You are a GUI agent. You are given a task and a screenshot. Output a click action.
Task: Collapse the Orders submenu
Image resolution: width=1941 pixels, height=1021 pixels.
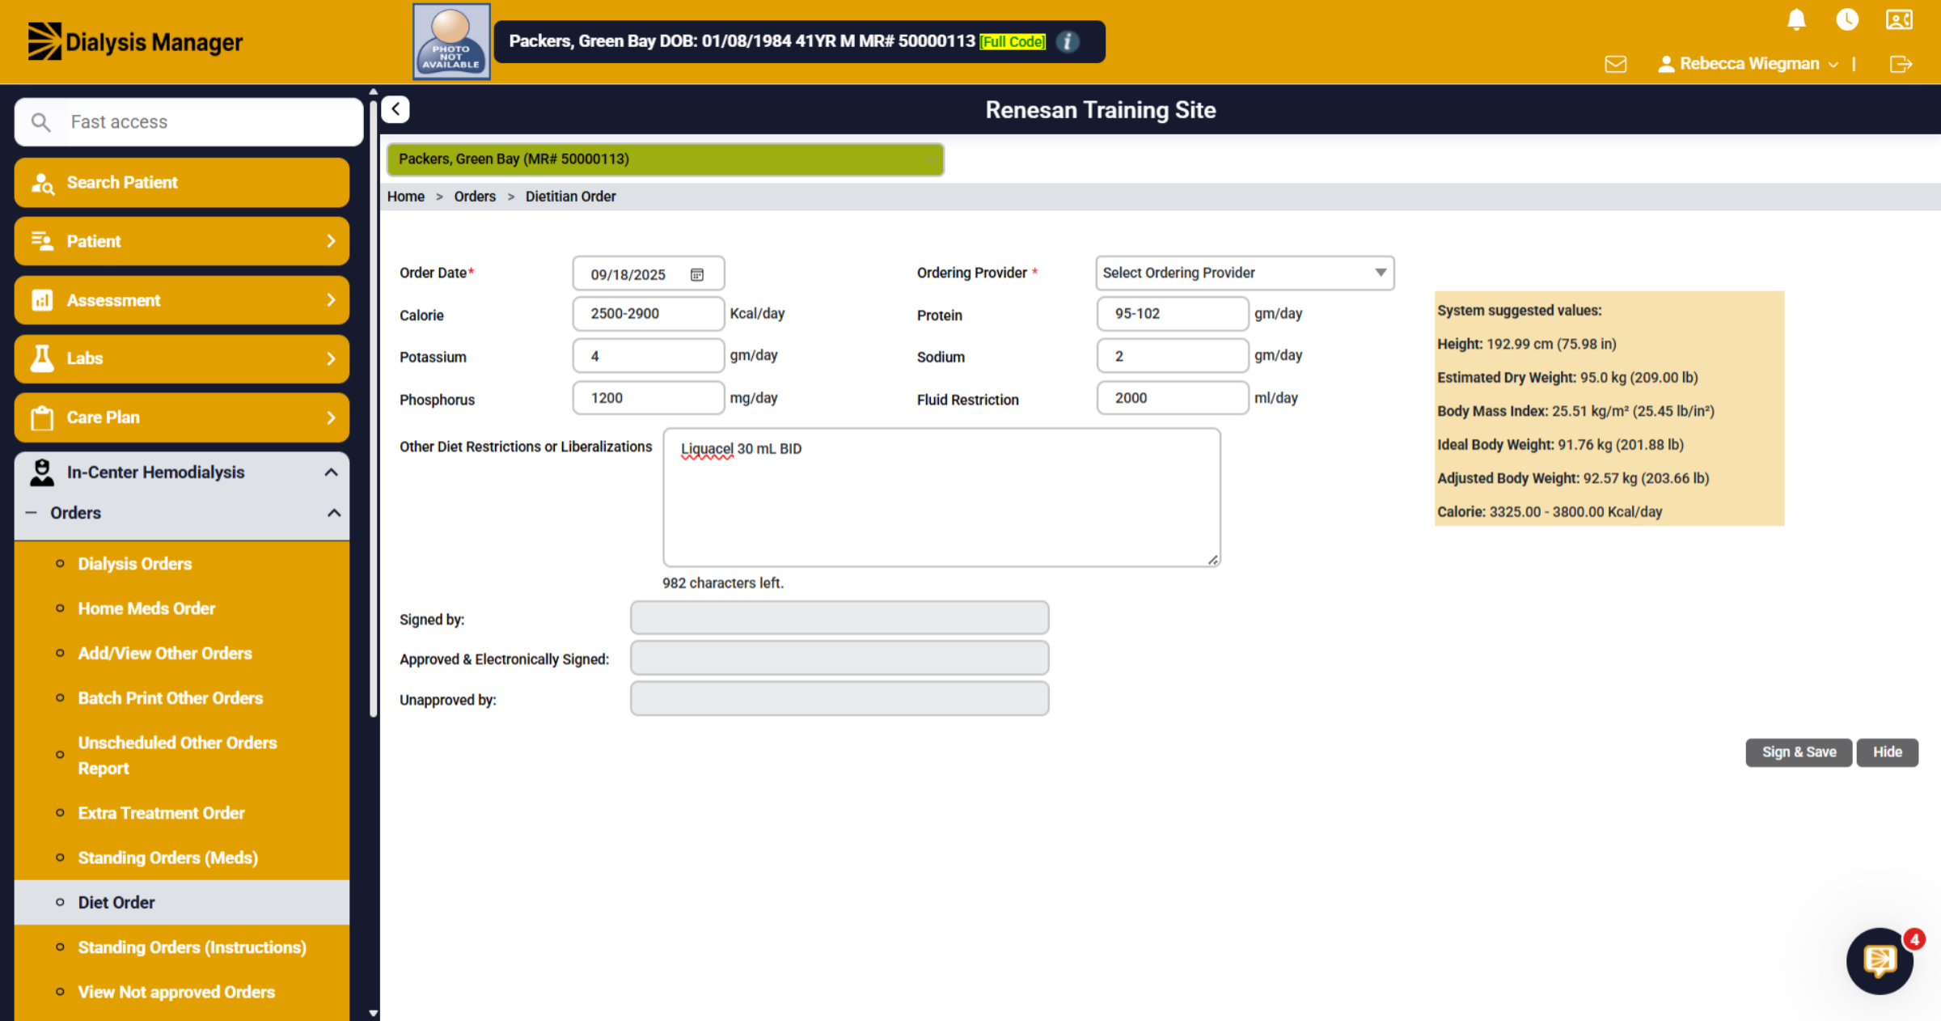[x=182, y=513]
